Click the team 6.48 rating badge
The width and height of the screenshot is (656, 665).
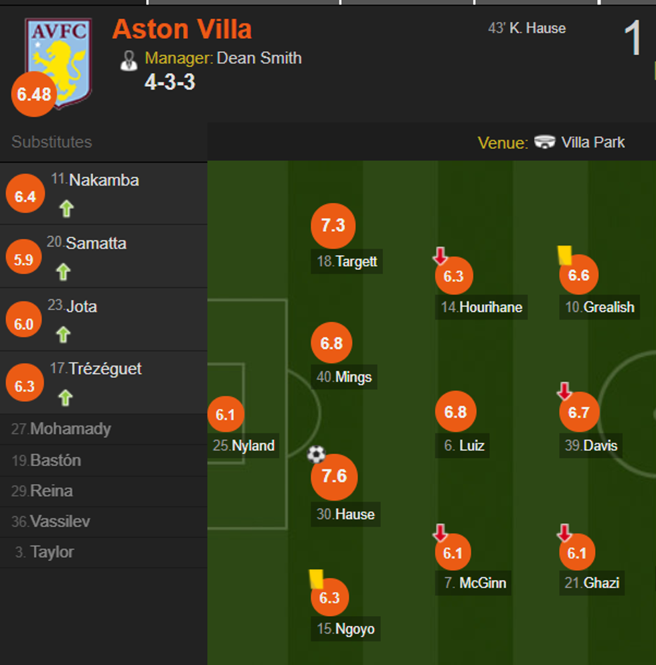[x=33, y=94]
